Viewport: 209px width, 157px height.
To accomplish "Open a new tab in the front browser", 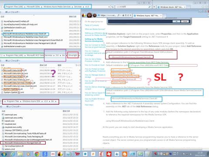I will coord(165,15).
